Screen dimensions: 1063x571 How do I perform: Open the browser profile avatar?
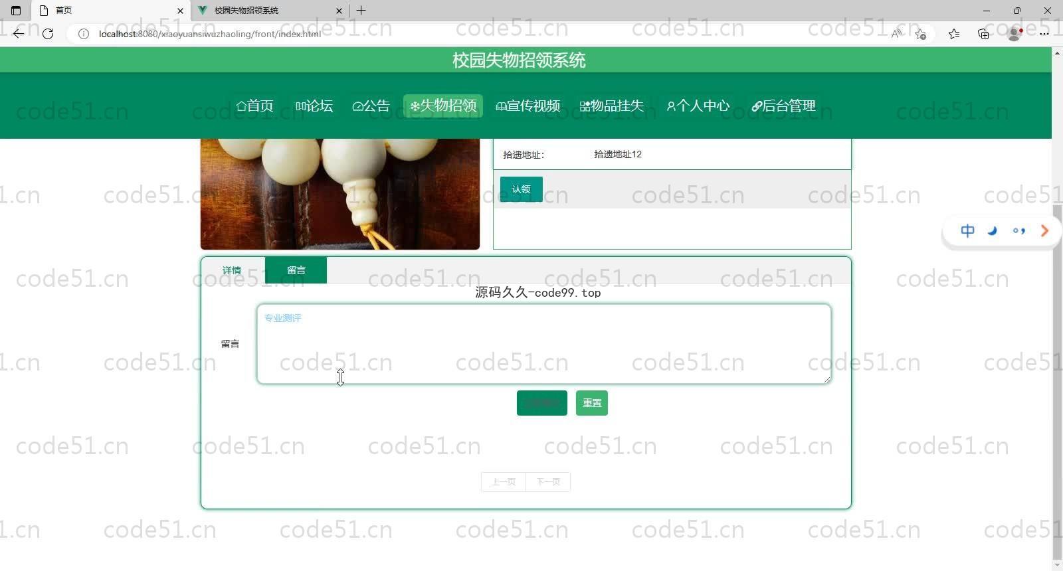pyautogui.click(x=1015, y=34)
